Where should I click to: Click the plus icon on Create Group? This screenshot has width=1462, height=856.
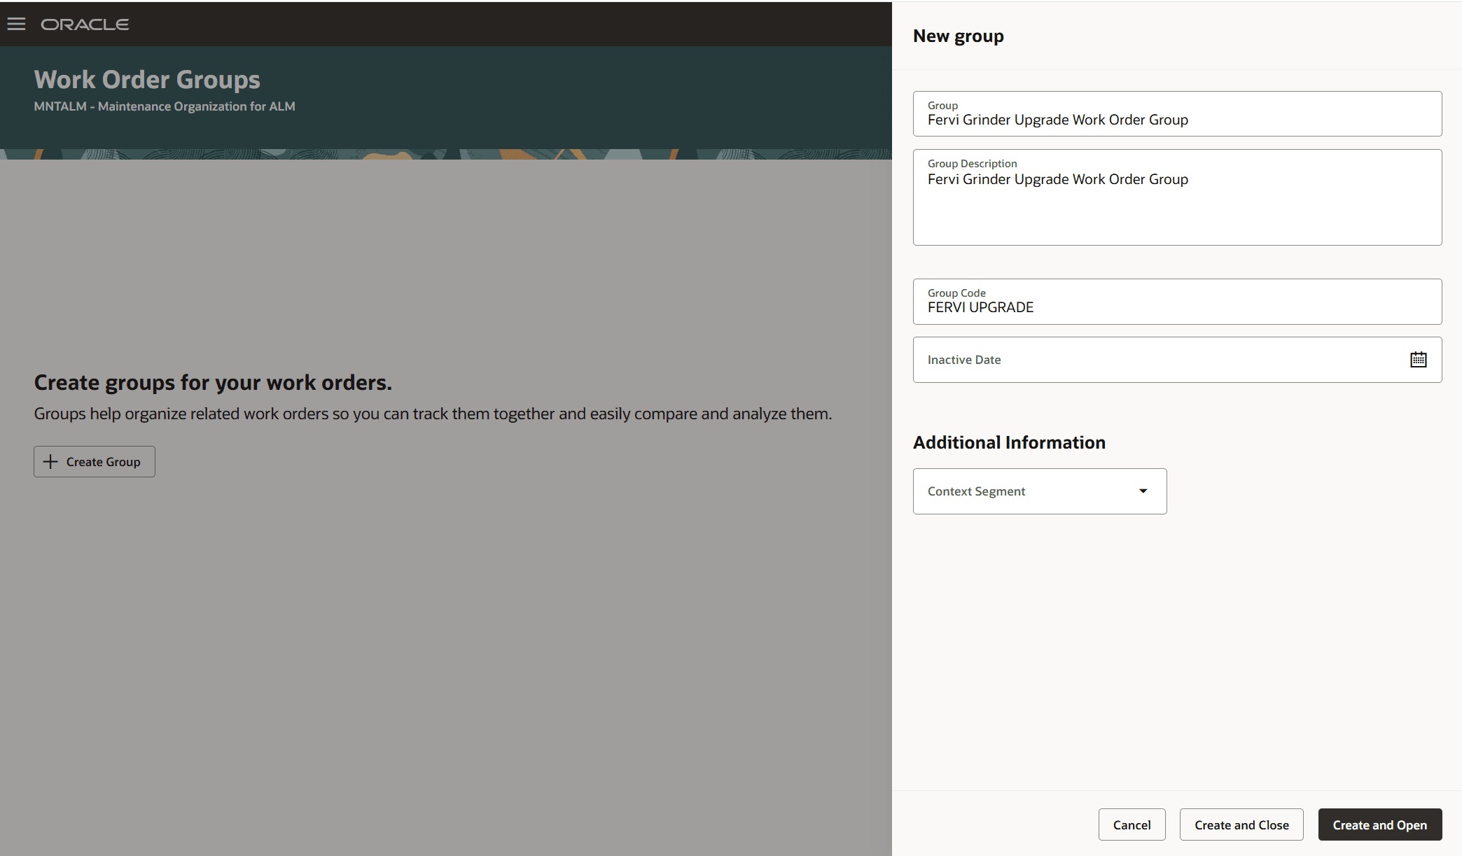(x=50, y=461)
